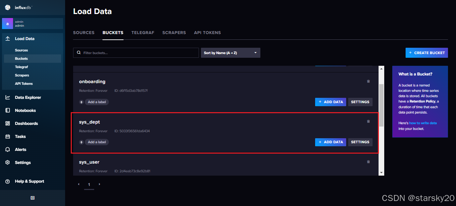
Task: Delete the sys_dept bucket
Action: [368, 121]
